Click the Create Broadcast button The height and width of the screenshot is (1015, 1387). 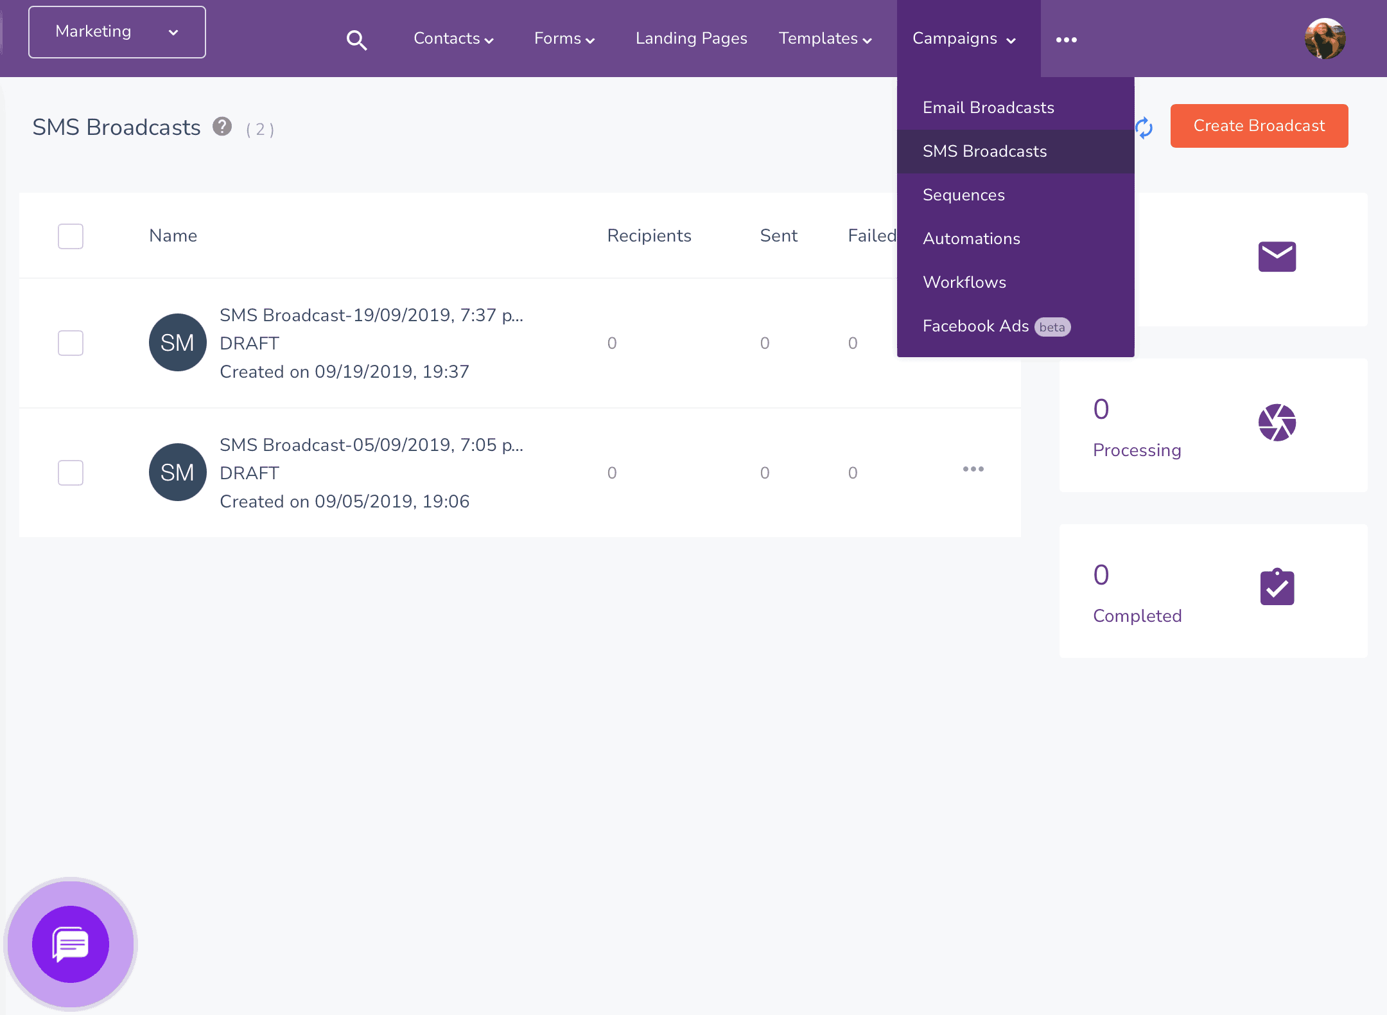click(x=1260, y=126)
